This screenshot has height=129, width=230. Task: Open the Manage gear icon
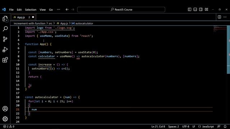[x=5, y=119]
